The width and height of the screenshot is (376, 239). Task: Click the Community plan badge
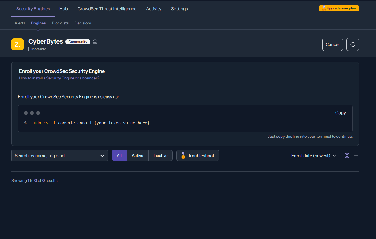[78, 42]
